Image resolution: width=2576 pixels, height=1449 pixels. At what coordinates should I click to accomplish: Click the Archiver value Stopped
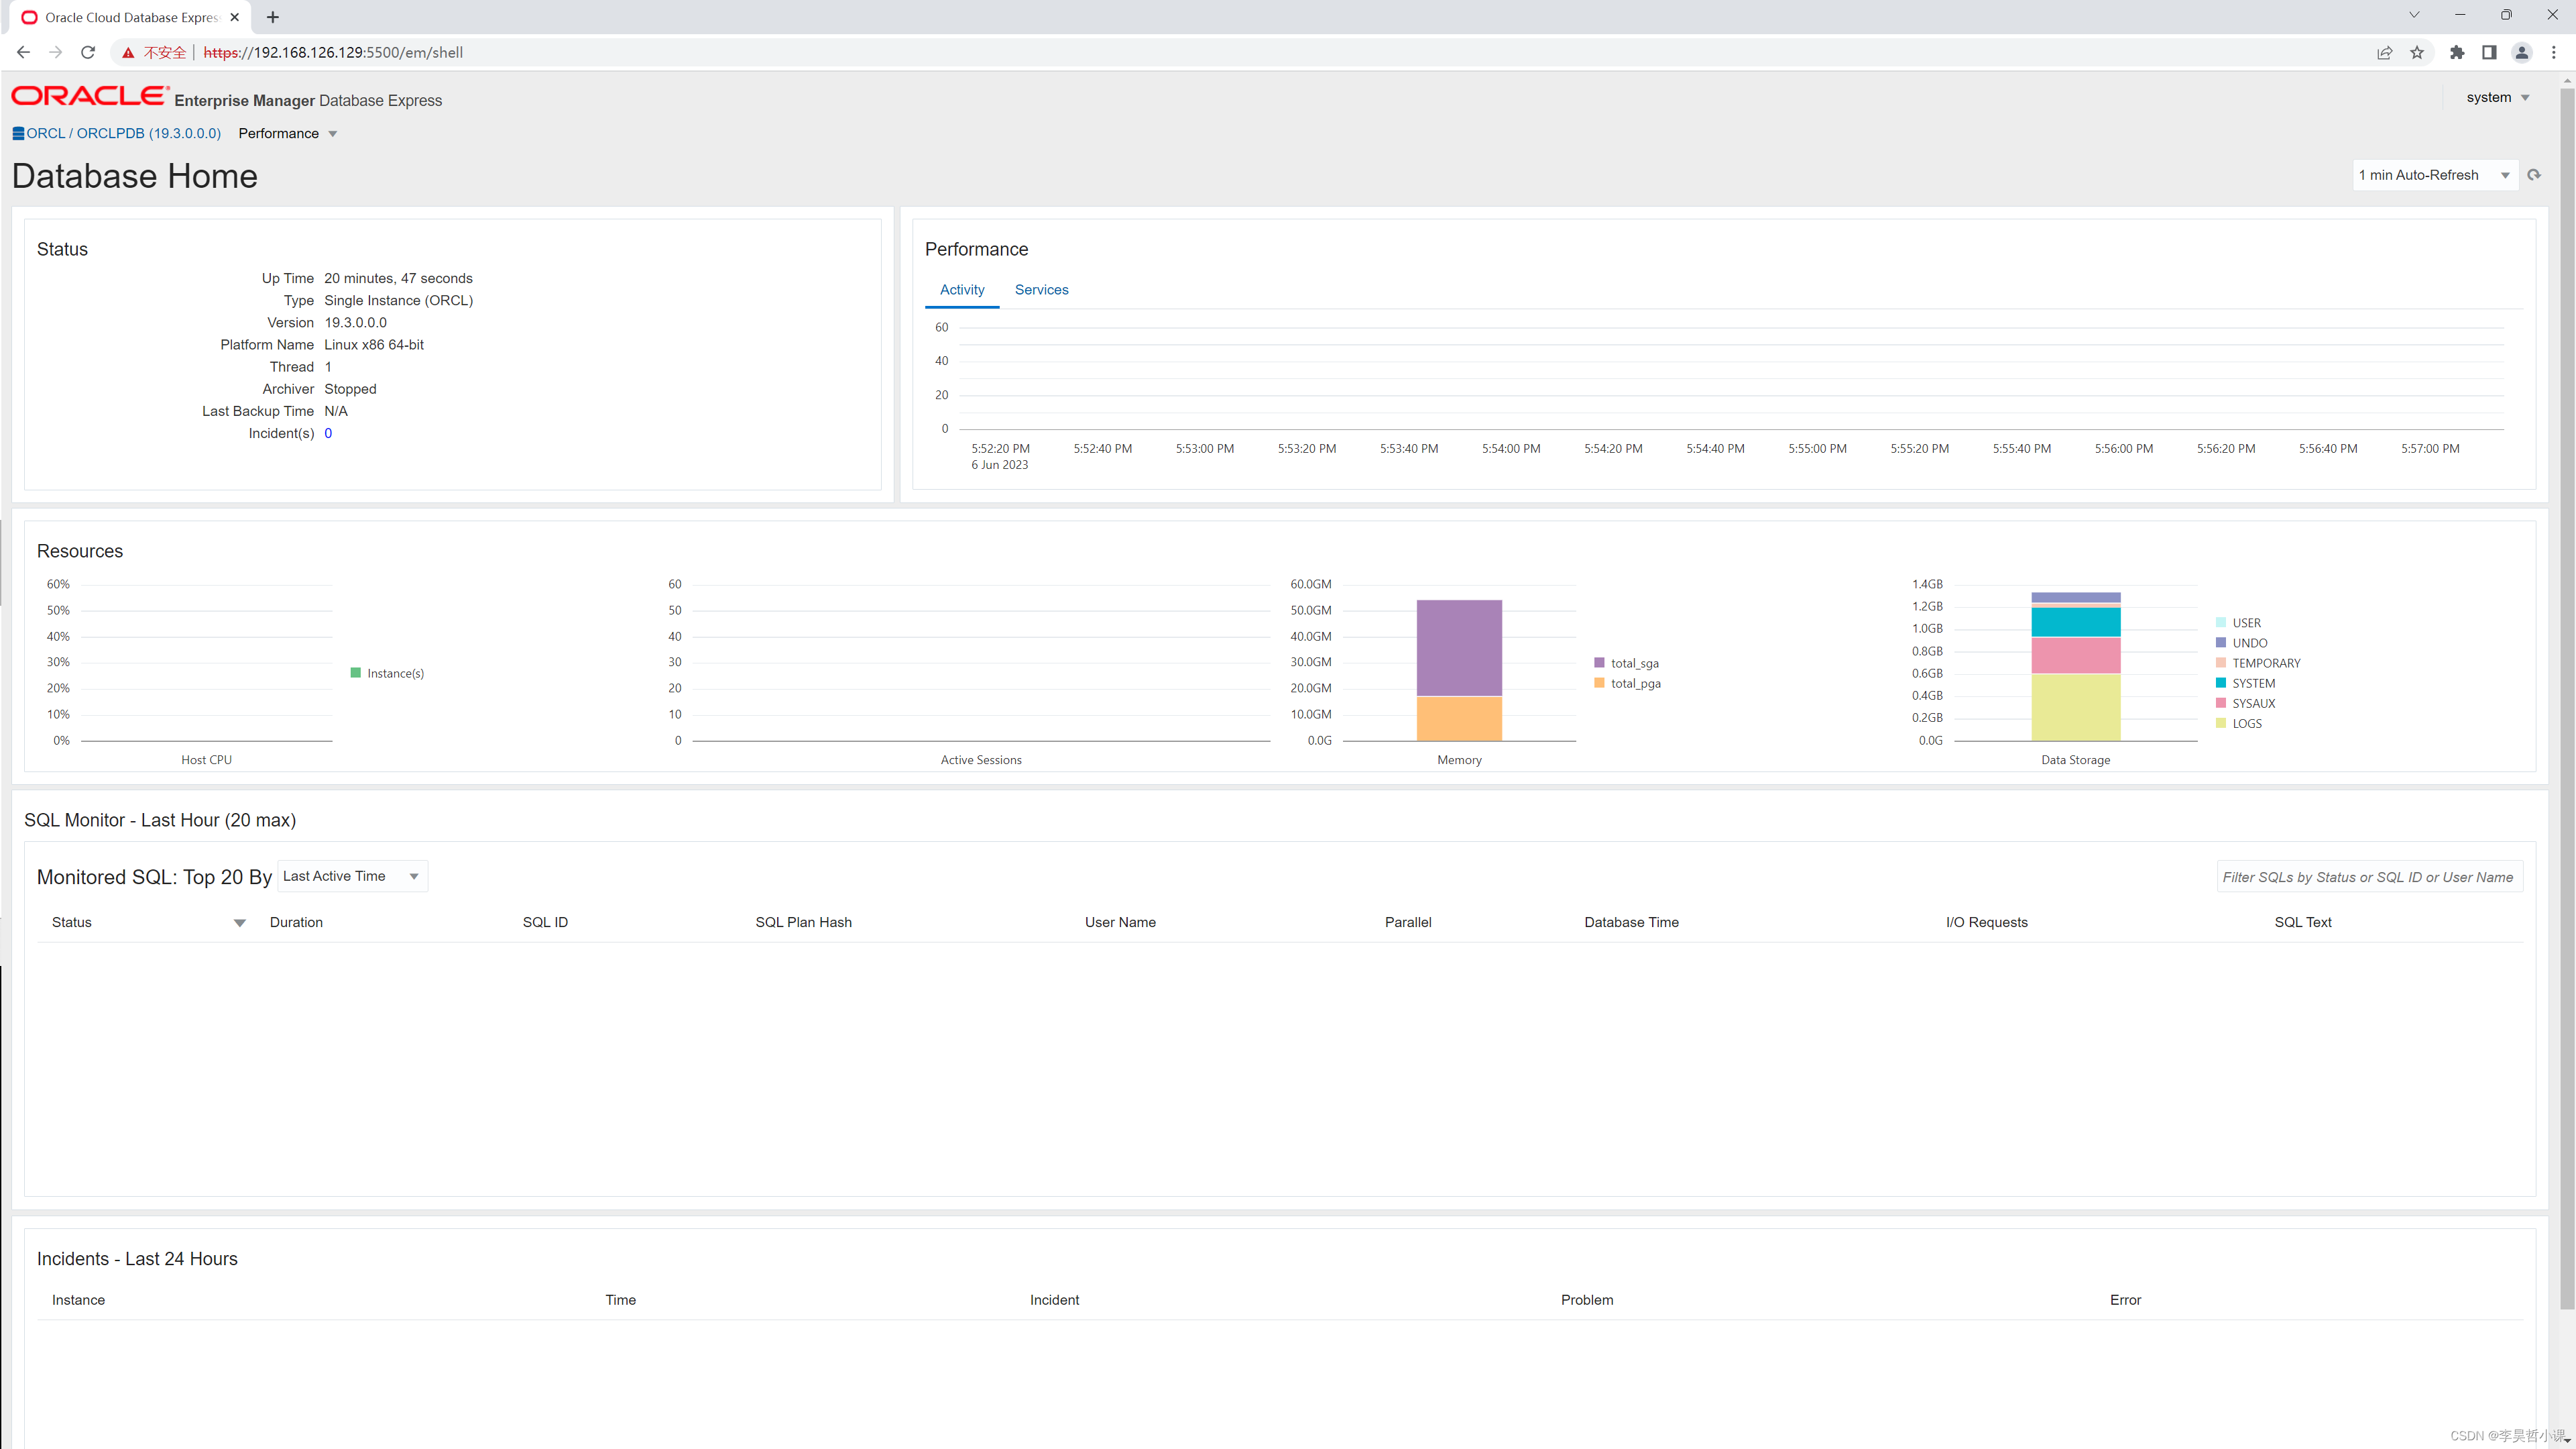coord(350,389)
